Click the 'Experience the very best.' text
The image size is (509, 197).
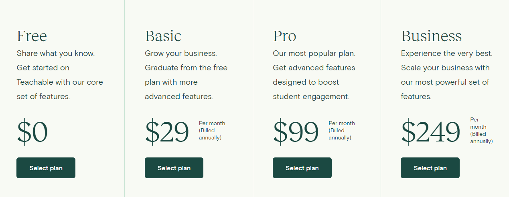point(447,54)
